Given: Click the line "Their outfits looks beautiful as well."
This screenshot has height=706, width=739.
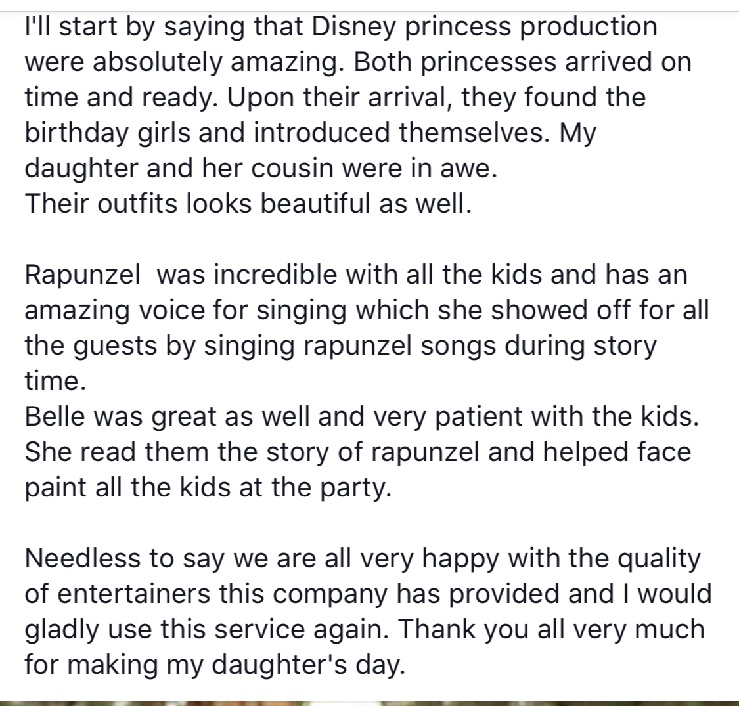Looking at the screenshot, I should coord(248,204).
